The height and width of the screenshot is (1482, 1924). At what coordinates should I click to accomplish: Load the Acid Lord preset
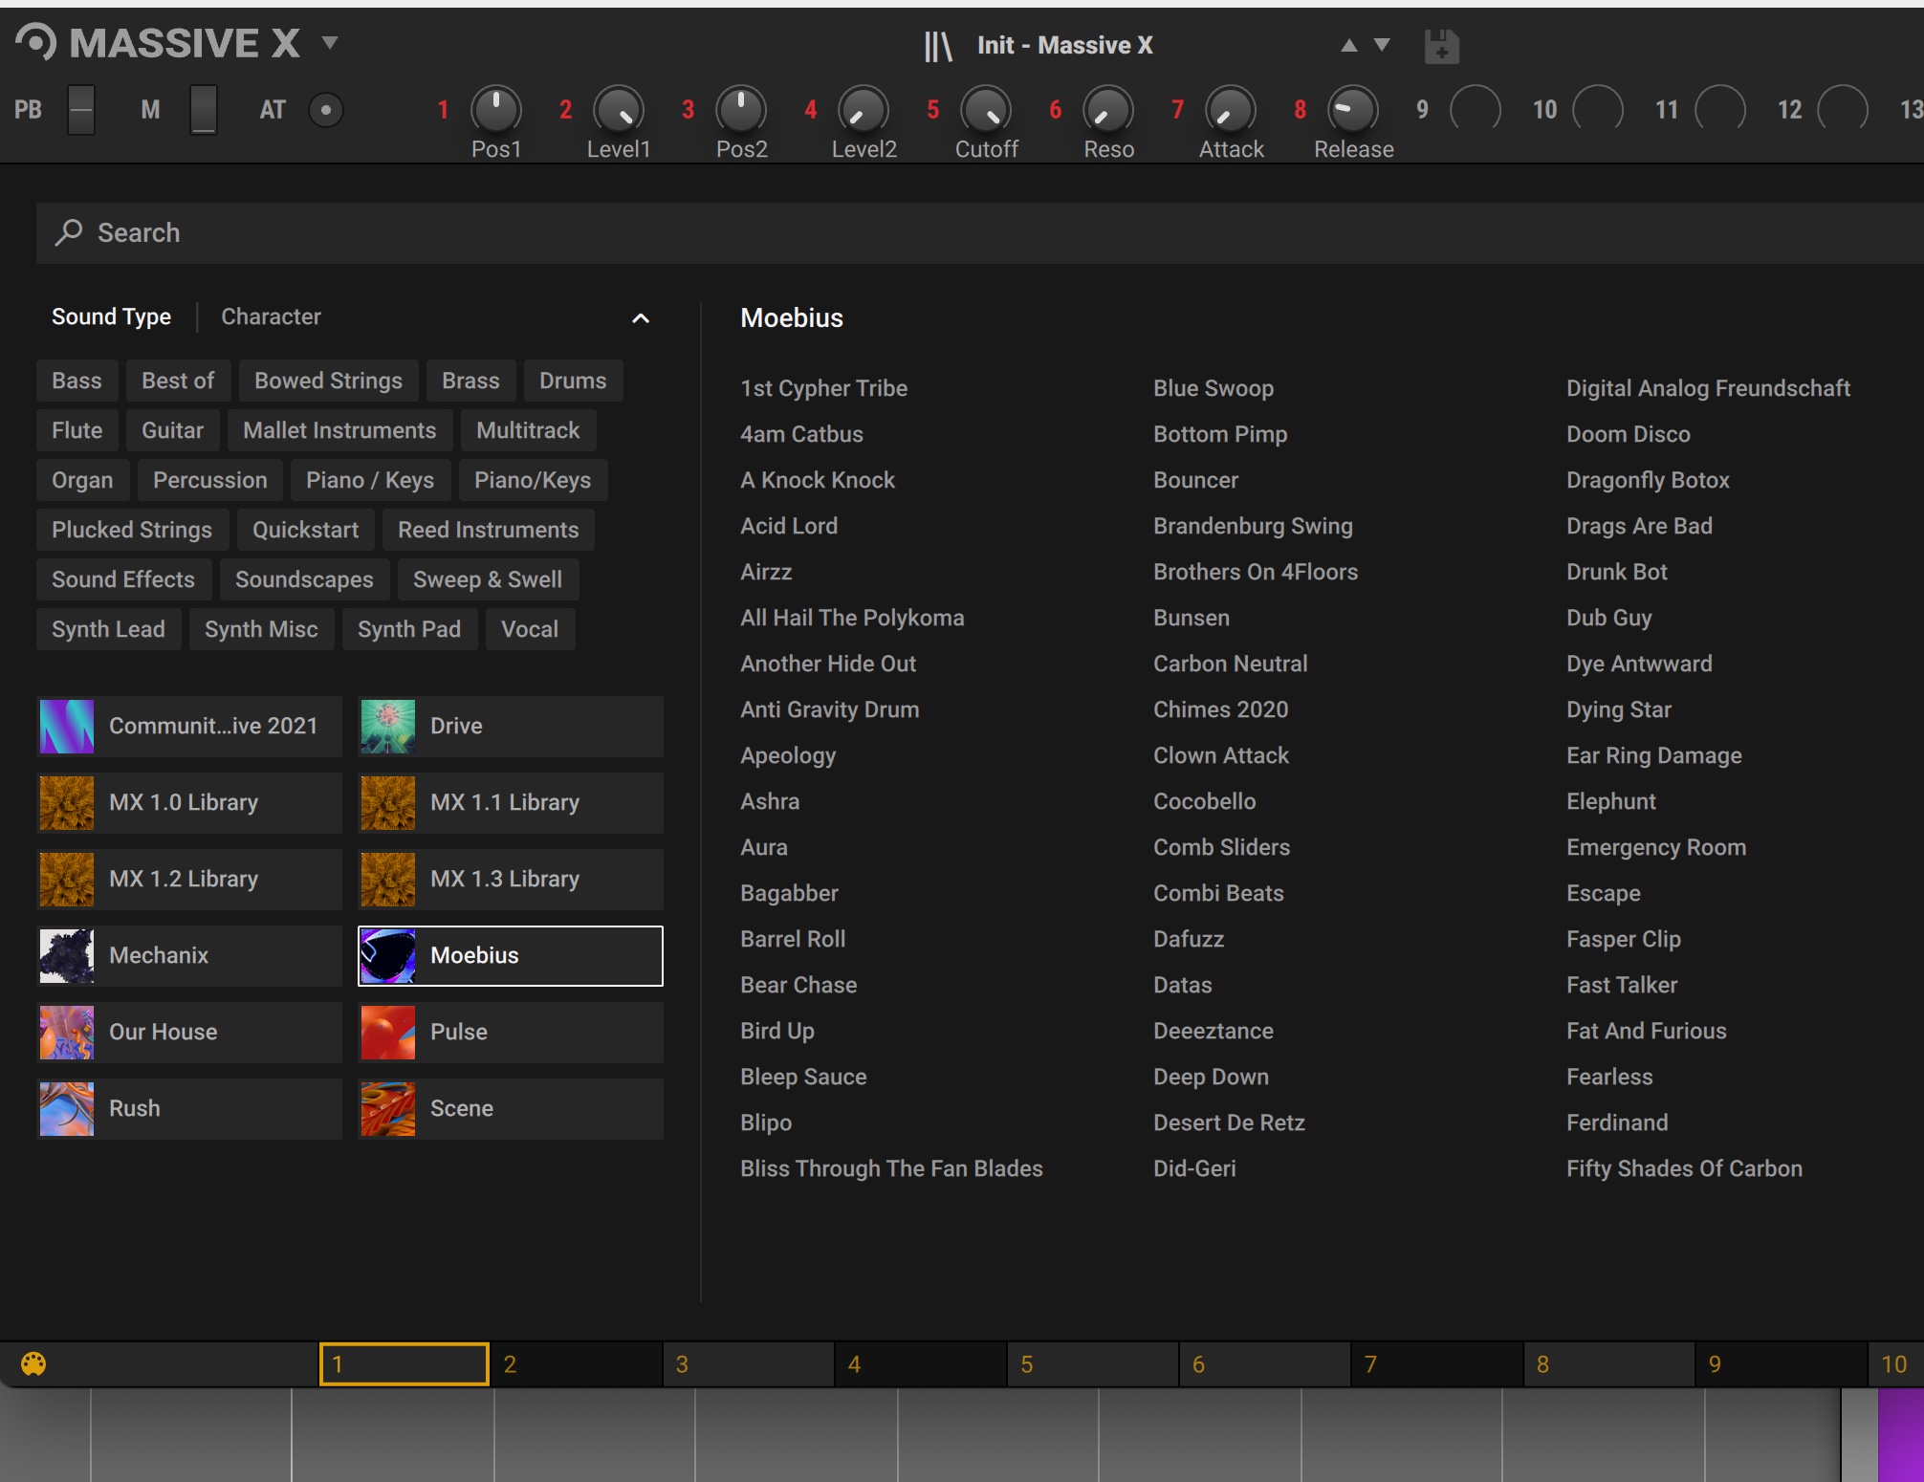[789, 526]
